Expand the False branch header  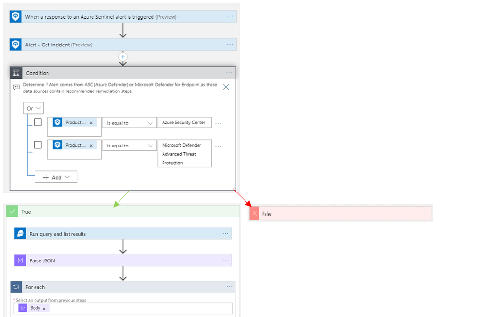pos(340,214)
